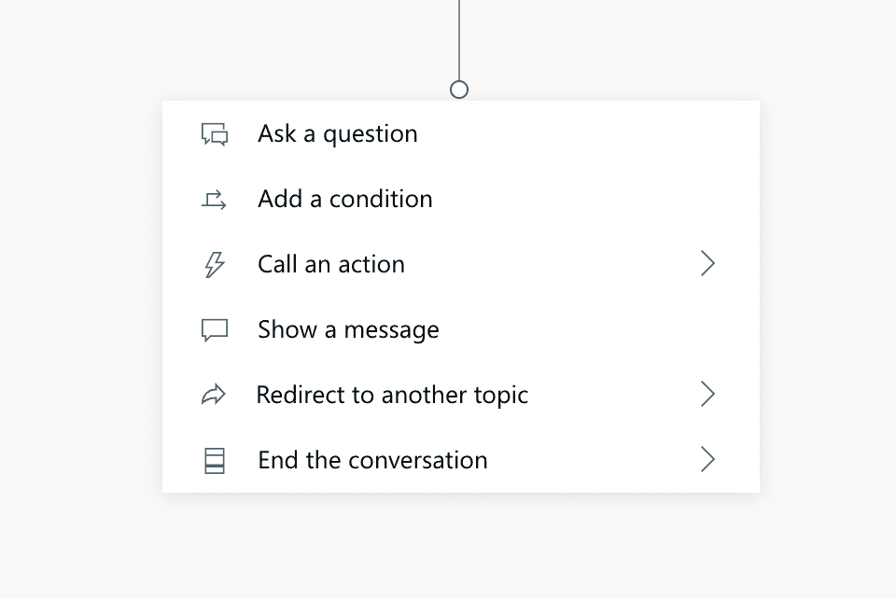Image resolution: width=896 pixels, height=599 pixels.
Task: Choose Redirect to another topic text
Action: pyautogui.click(x=392, y=396)
